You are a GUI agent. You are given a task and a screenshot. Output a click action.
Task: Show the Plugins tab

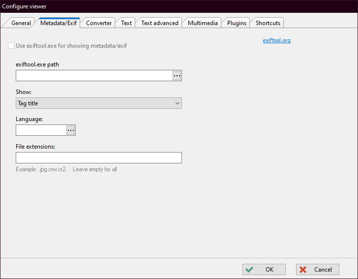click(x=237, y=23)
